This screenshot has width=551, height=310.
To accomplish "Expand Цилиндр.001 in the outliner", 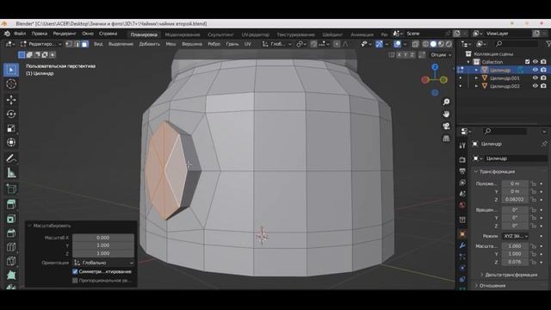I will tap(476, 78).
